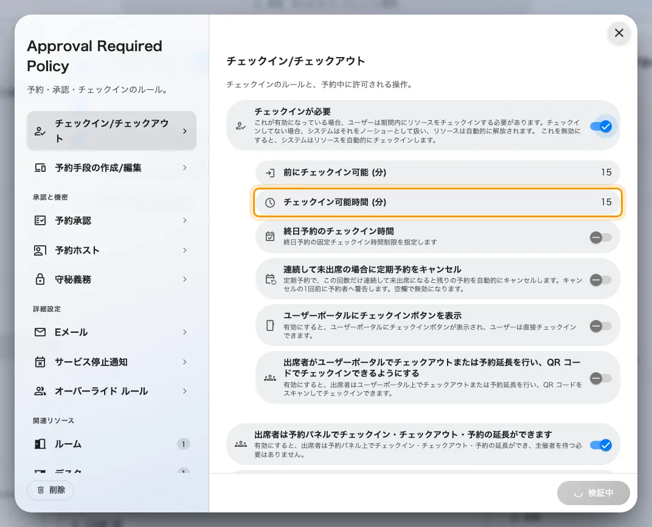Edit the 前にチェックイン可能 (分) value 15
Screen dimensions: 652x527
coord(606,172)
